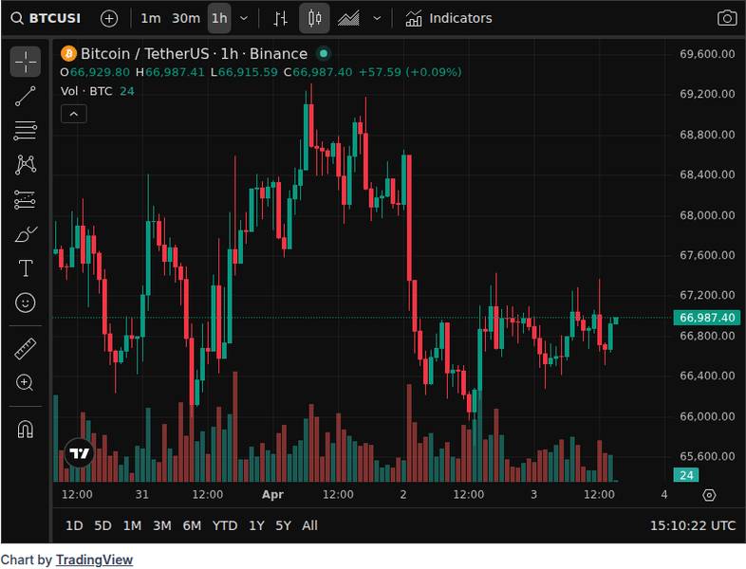The height and width of the screenshot is (569, 746).
Task: Select the prediction and measurement tool
Action: (26, 200)
